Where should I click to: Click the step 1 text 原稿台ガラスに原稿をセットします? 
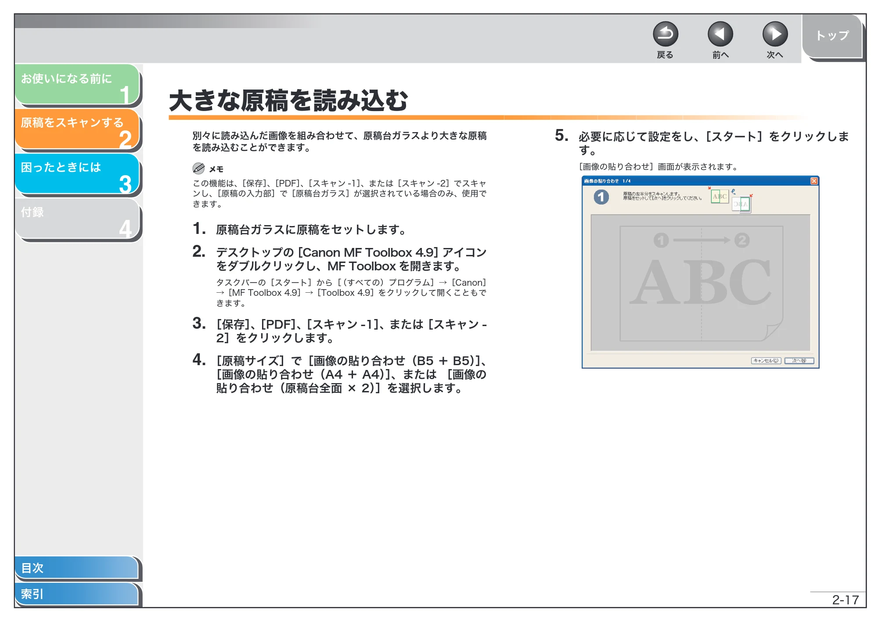310,230
